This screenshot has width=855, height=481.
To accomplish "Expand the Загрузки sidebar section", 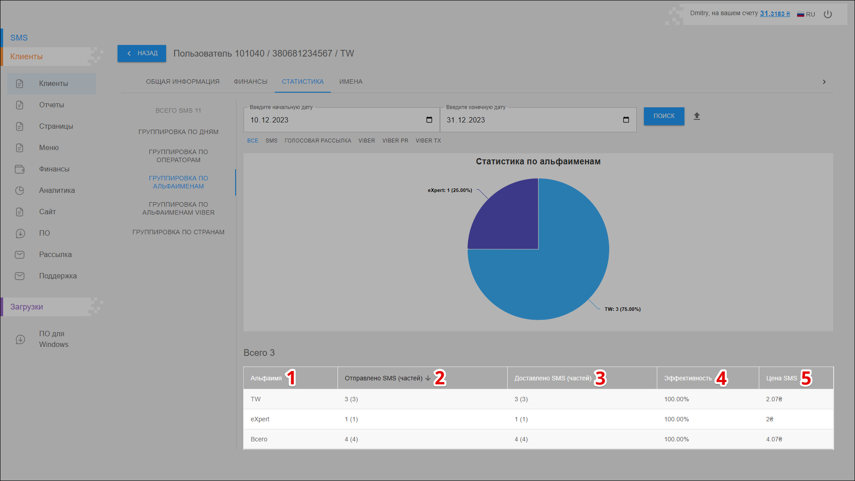I will click(27, 307).
